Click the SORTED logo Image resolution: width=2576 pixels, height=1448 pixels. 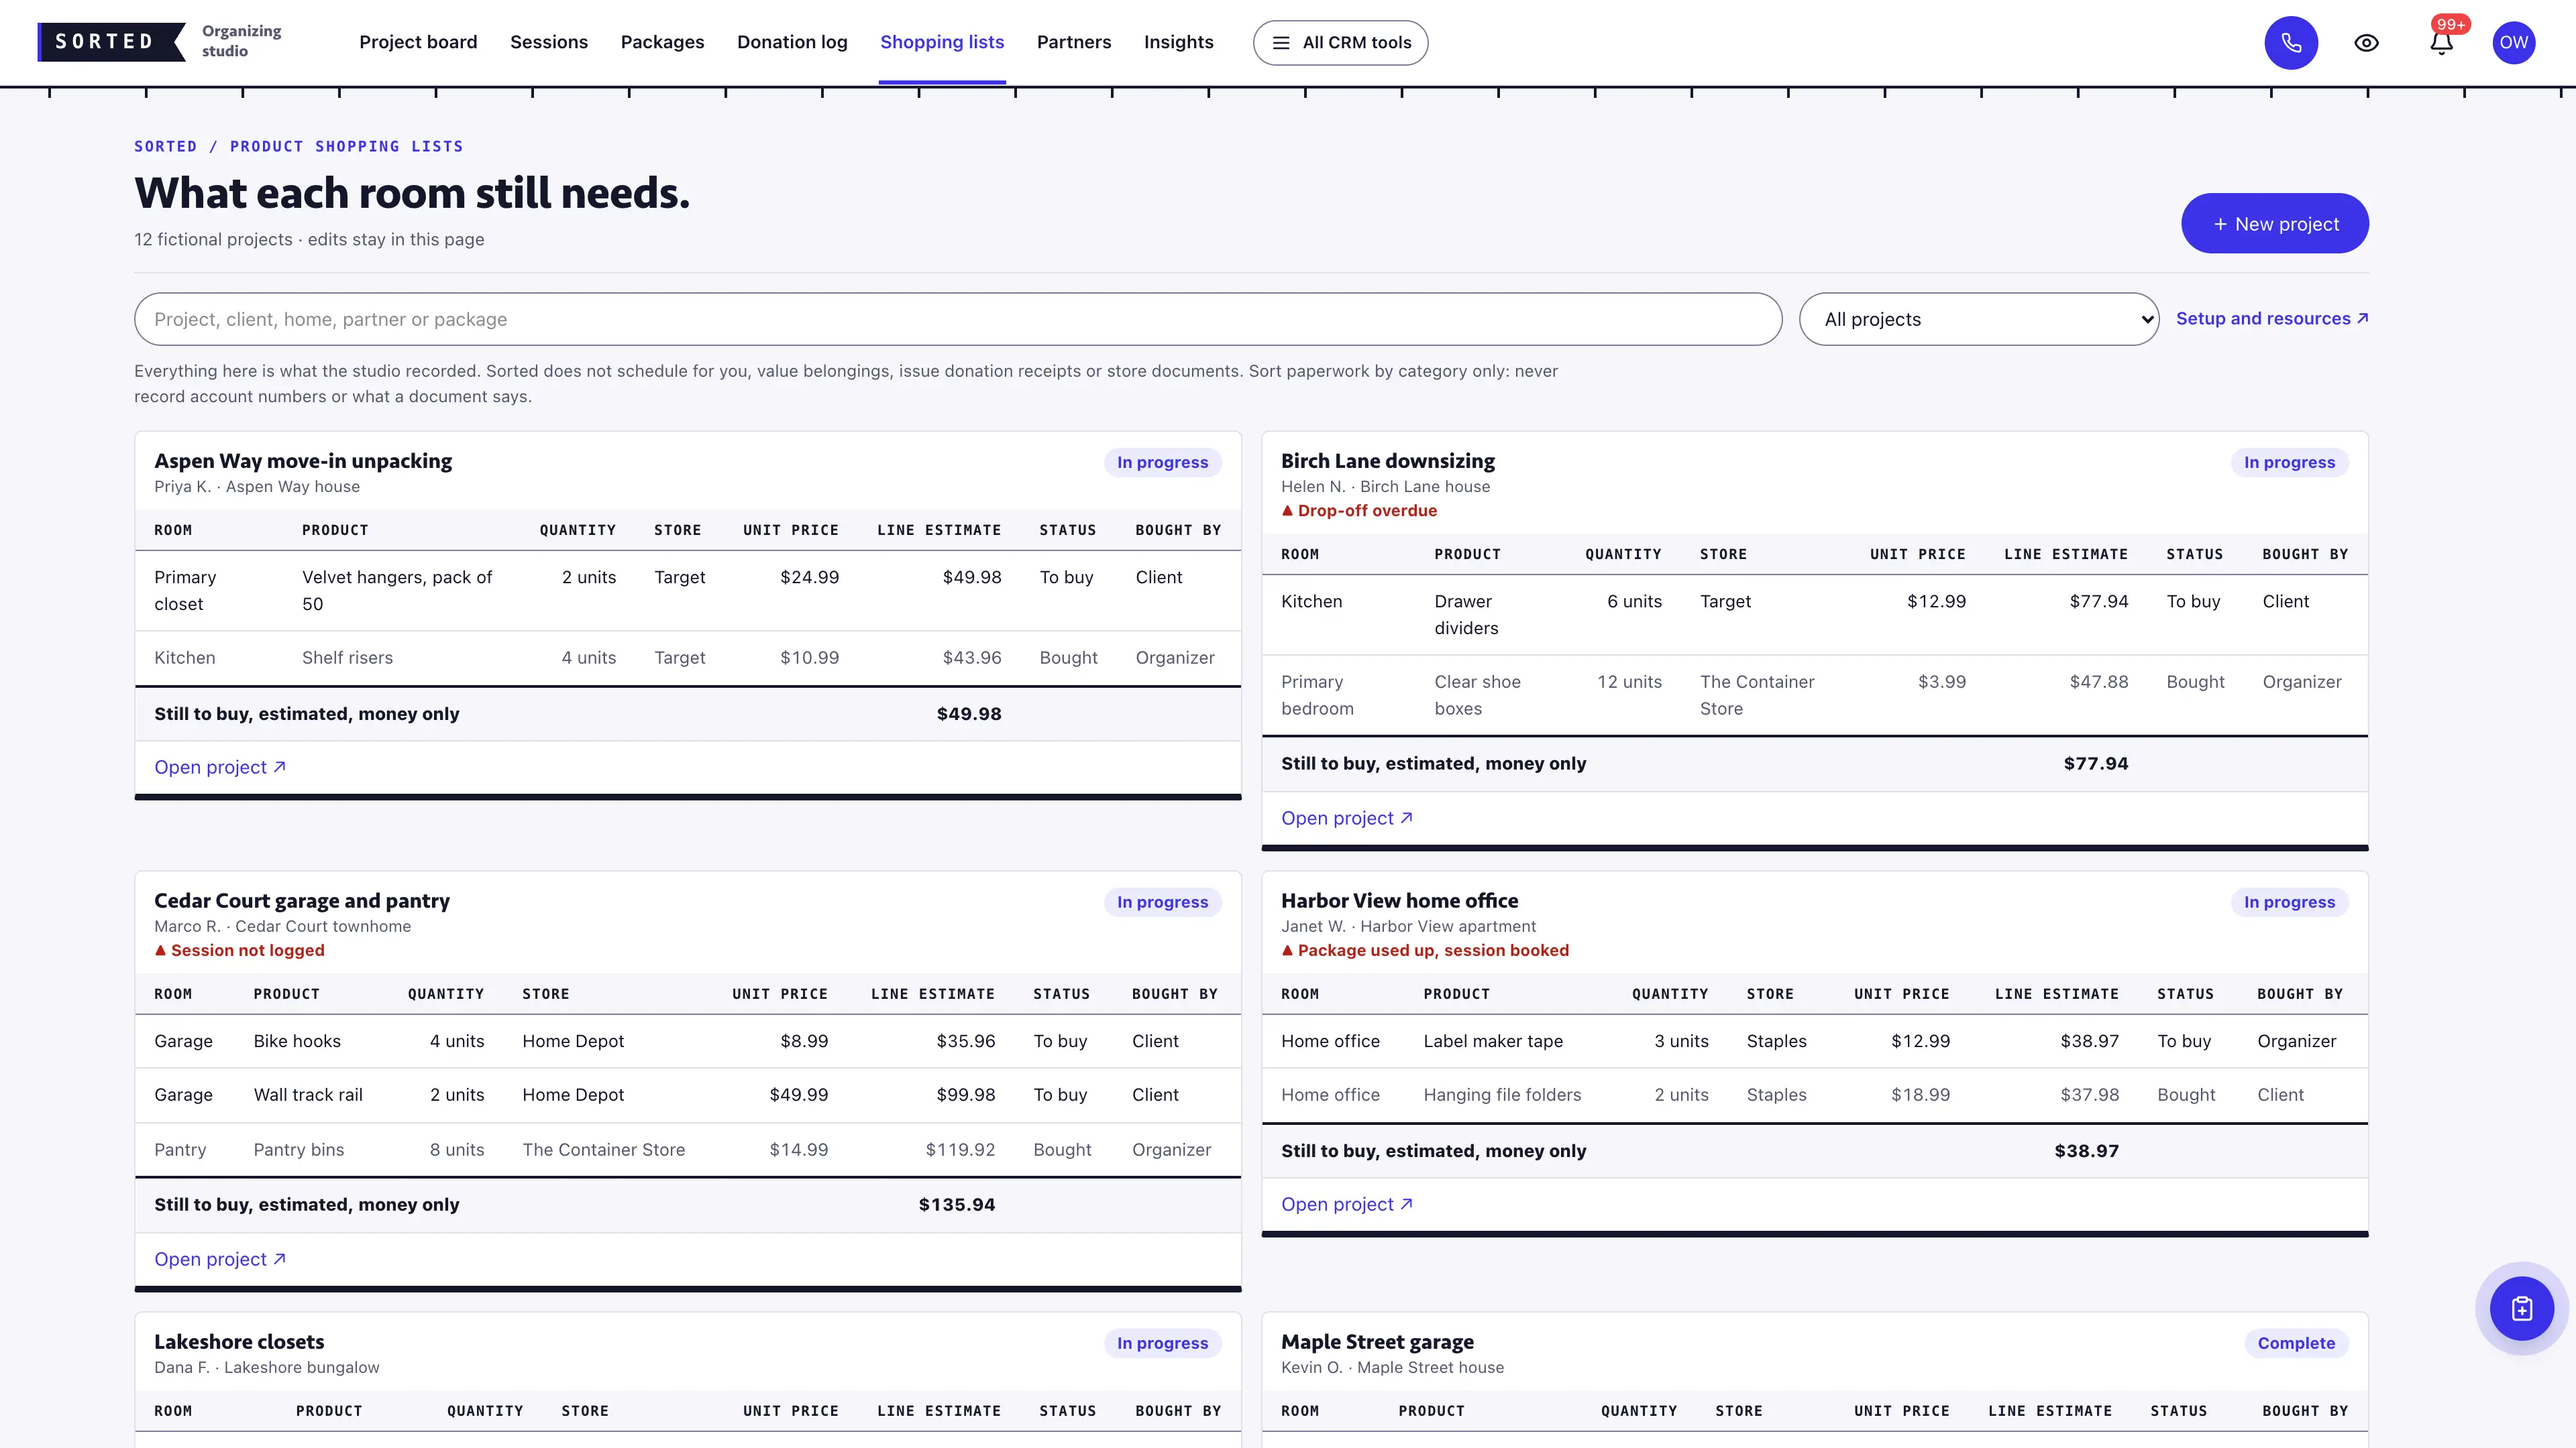111,42
